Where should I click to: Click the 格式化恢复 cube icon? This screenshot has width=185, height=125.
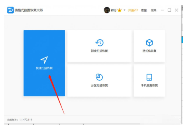[149, 43]
